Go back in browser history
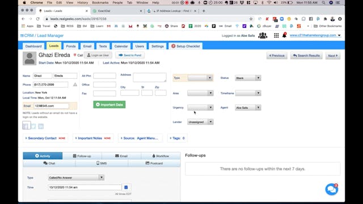The image size is (363, 204). (x=23, y=19)
